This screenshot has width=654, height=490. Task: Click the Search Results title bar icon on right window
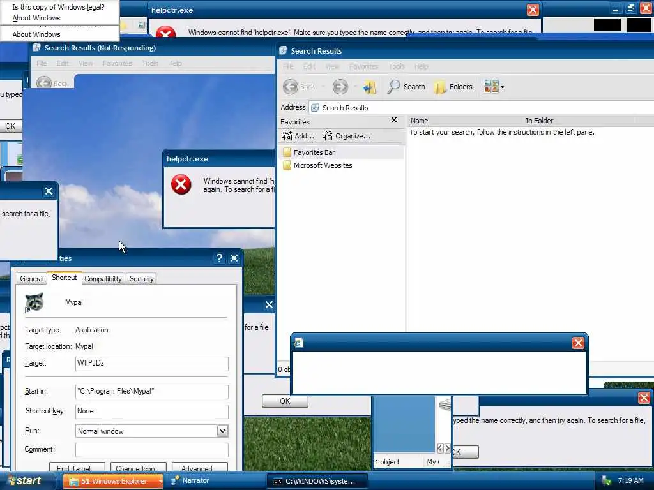[283, 51]
